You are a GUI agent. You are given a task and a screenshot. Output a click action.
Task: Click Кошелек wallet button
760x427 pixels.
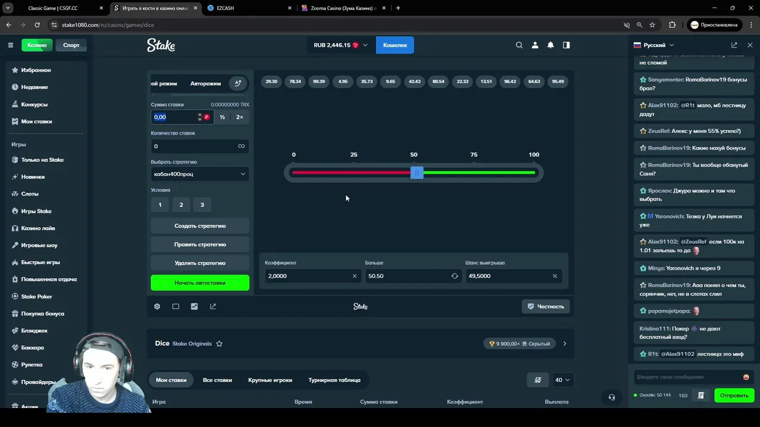click(x=395, y=45)
